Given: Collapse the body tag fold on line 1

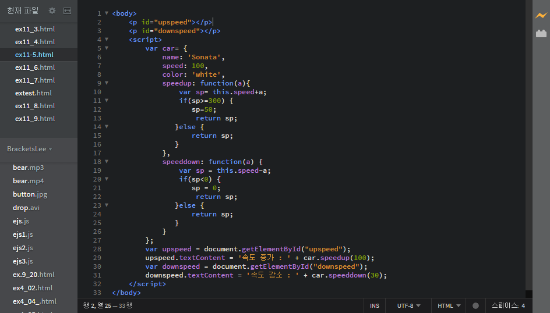Looking at the screenshot, I should [x=107, y=13].
